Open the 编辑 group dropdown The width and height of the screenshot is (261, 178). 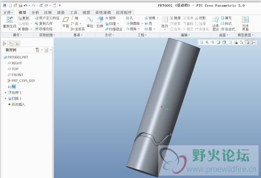click(x=185, y=35)
